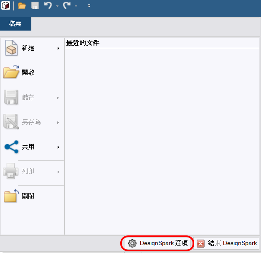Expand the 共用 submenu arrow
The height and width of the screenshot is (253, 261).
coord(58,147)
